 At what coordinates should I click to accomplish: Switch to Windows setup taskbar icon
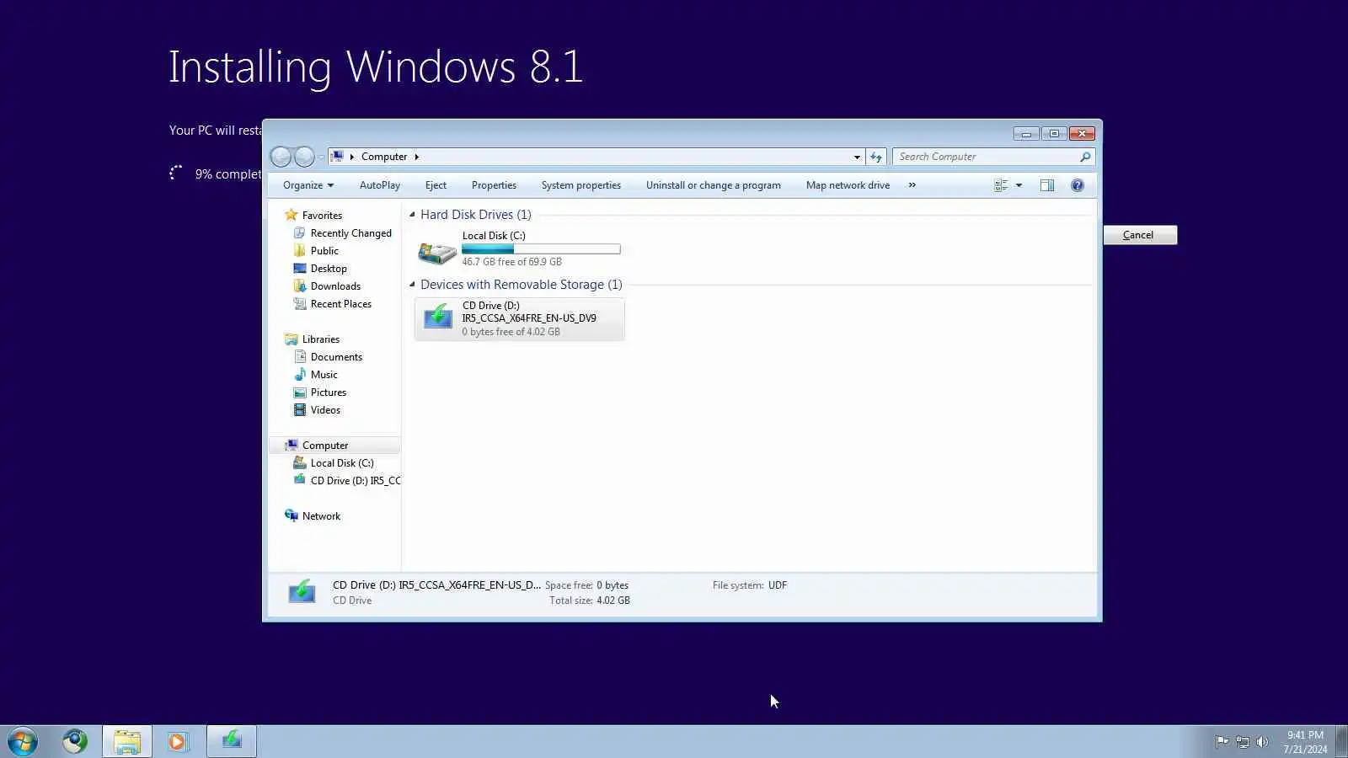click(232, 742)
